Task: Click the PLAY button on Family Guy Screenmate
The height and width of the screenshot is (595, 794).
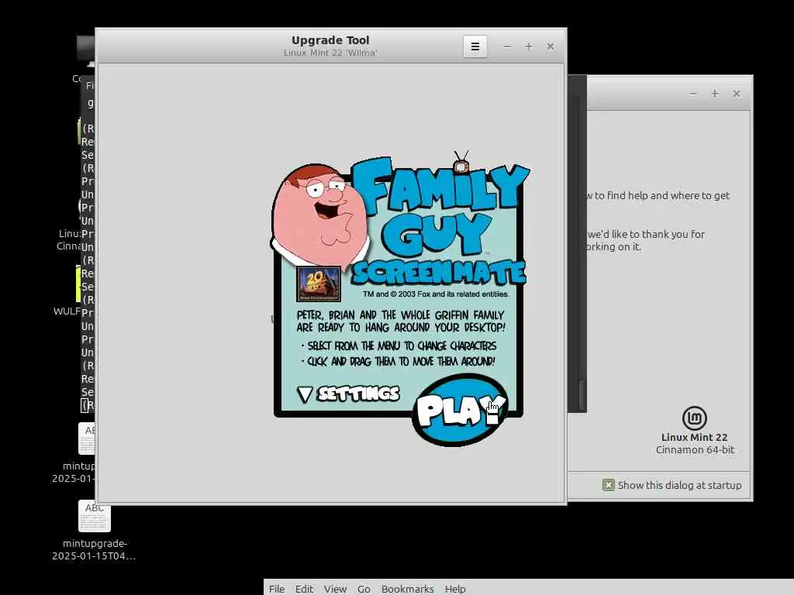Action: (x=460, y=411)
